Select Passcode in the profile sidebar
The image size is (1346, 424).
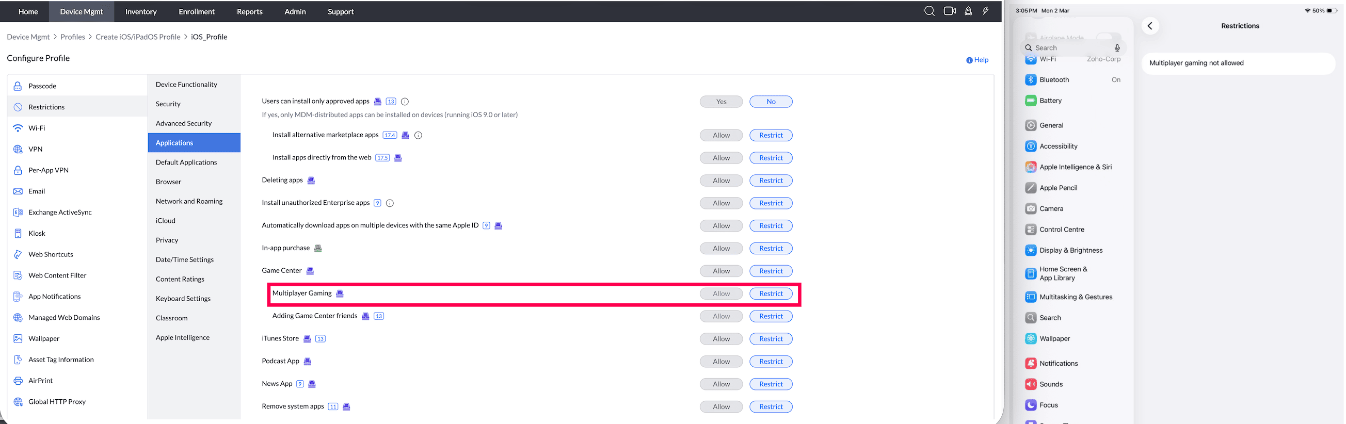click(x=77, y=86)
